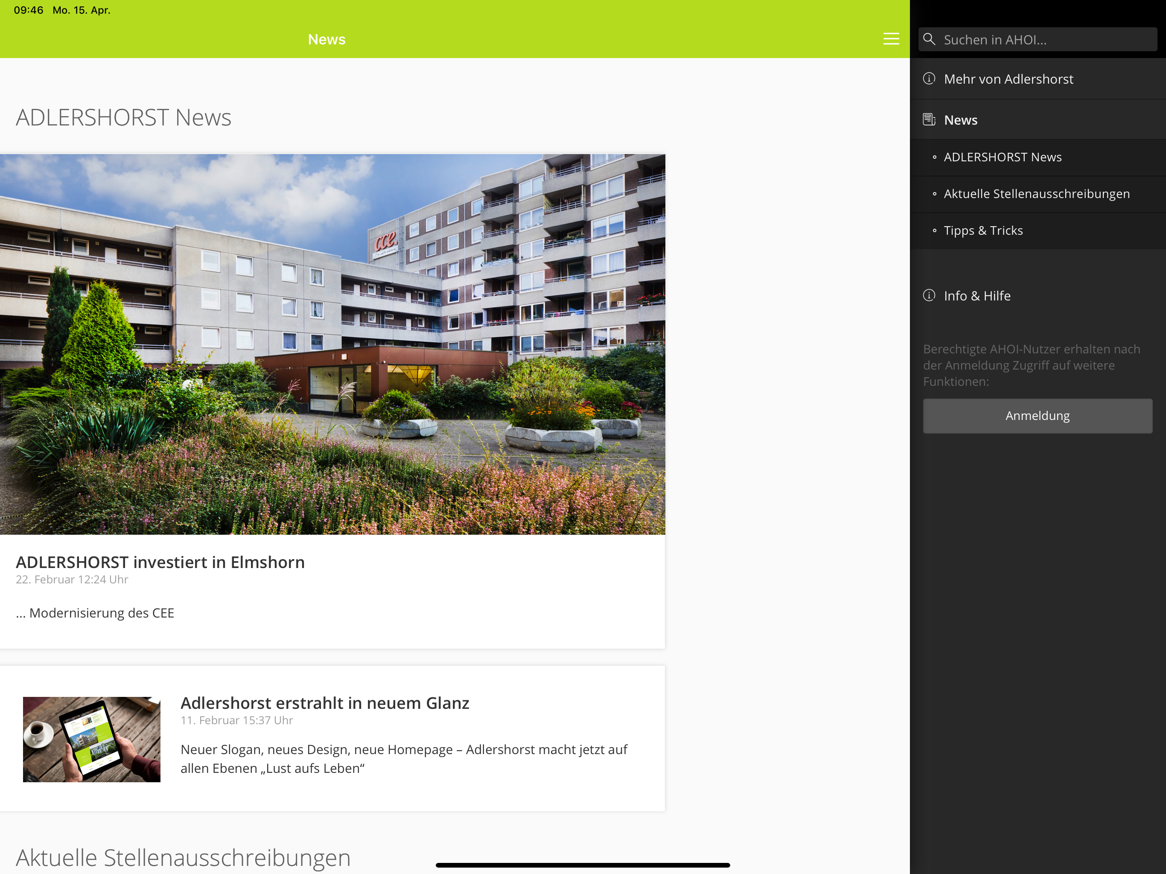Tap the 09:46 clock in status bar
This screenshot has width=1166, height=874.
(29, 10)
